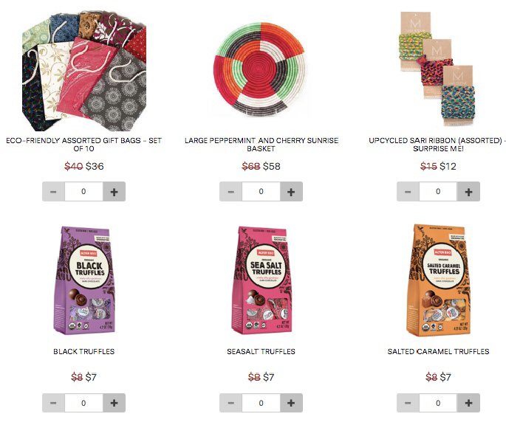Increase Black Truffles quantity

[x=114, y=403]
